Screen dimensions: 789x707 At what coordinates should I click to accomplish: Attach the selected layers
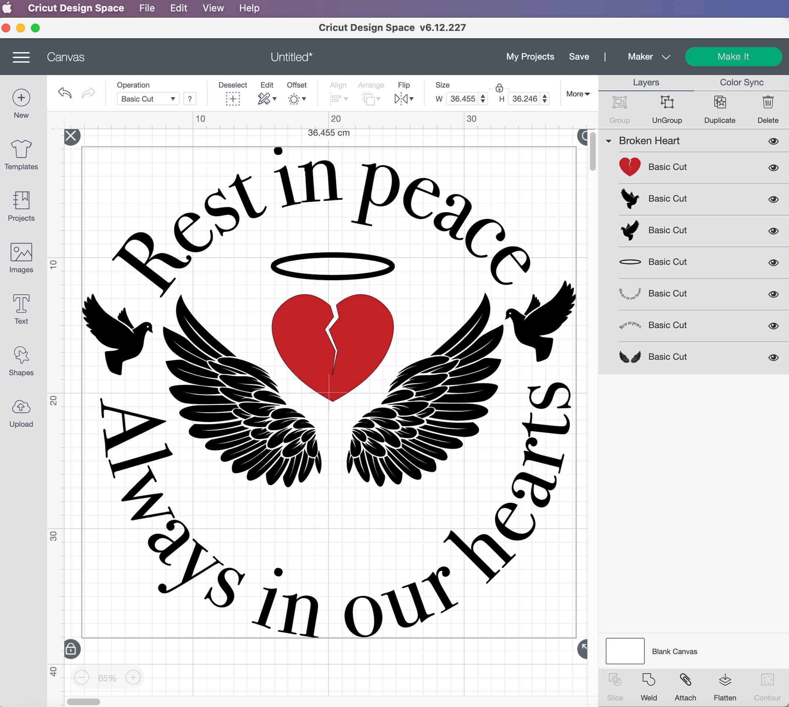pos(685,682)
